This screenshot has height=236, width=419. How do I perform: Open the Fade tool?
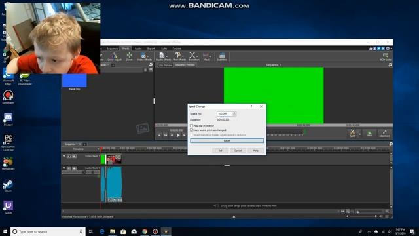[x=206, y=56]
